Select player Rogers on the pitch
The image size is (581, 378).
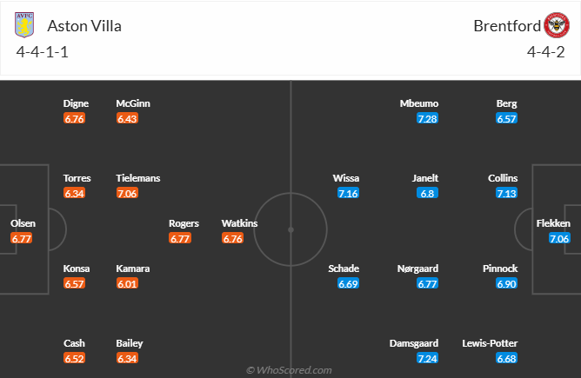(184, 223)
